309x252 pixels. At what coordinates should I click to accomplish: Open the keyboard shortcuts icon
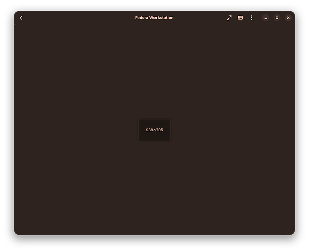coord(240,18)
